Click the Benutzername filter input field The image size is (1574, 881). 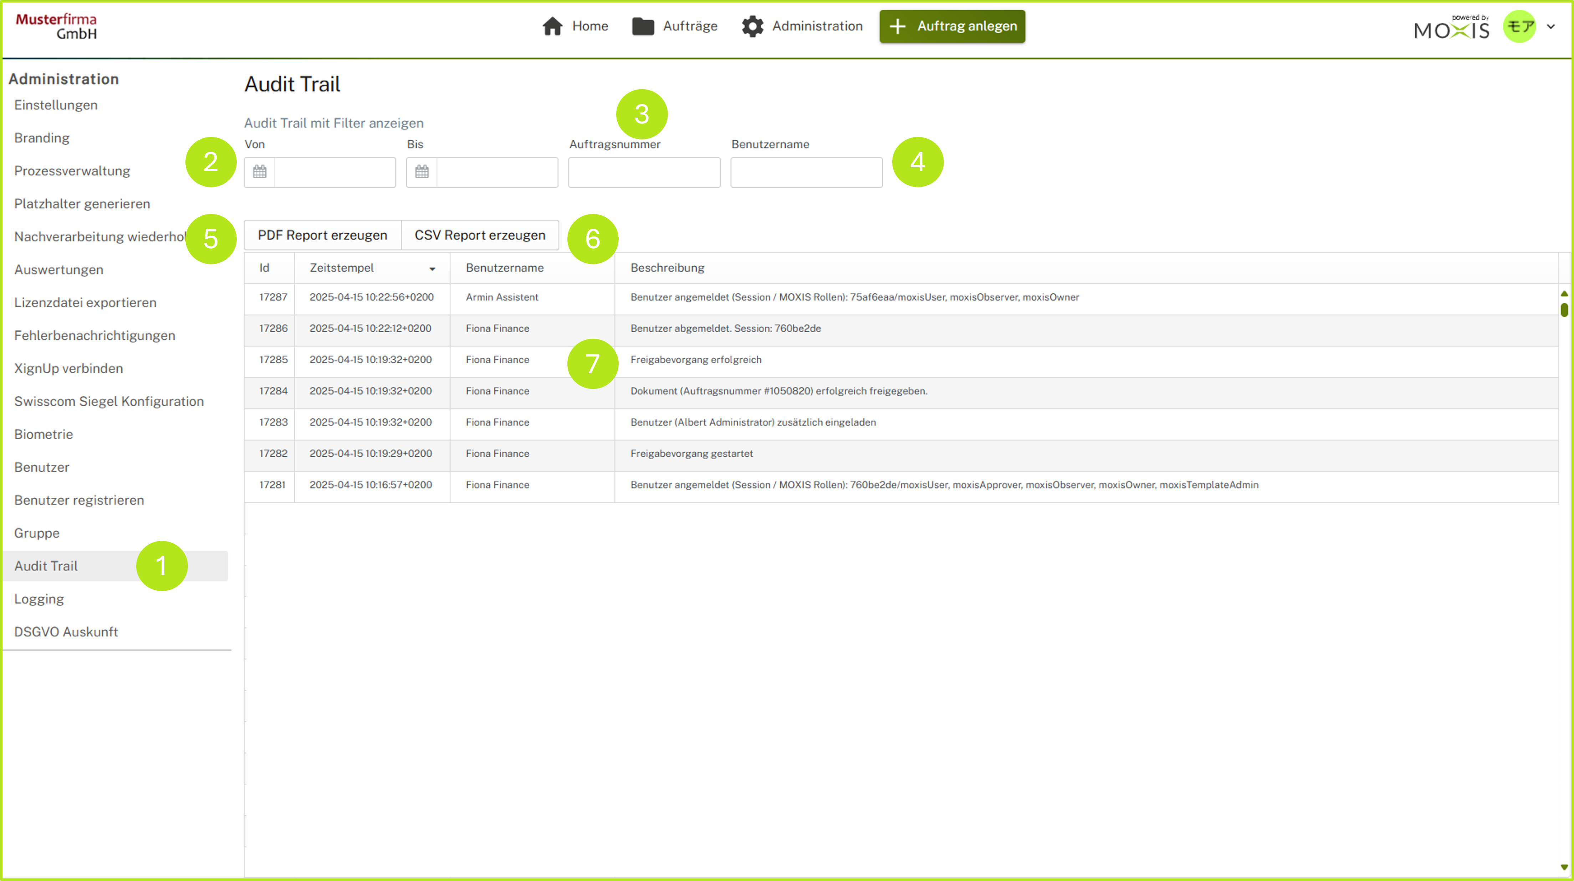pos(806,172)
